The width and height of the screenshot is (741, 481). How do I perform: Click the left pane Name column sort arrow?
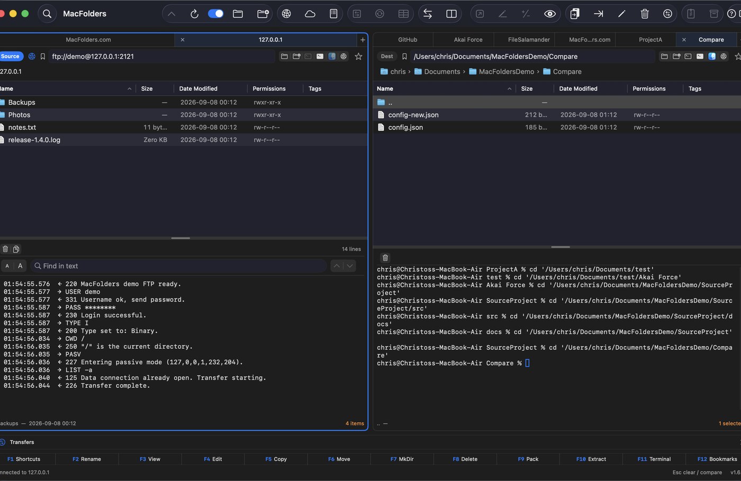129,88
